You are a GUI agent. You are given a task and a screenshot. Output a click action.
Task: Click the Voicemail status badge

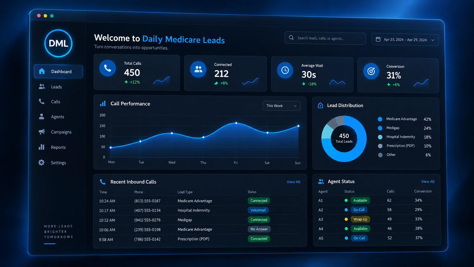(258, 210)
